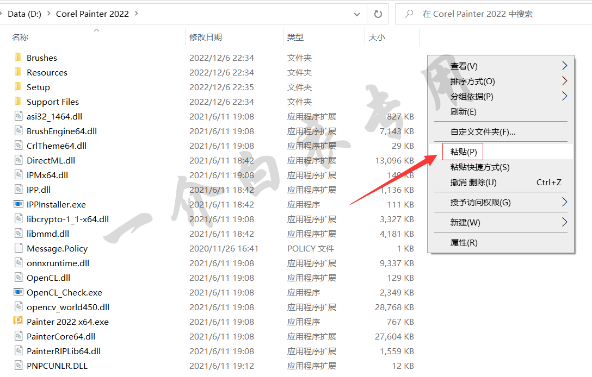The height and width of the screenshot is (377, 592).
Task: Select the Brushes folder name
Action: coord(42,58)
